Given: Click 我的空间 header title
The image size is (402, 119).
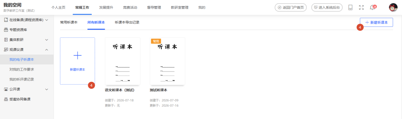Looking at the screenshot, I should pyautogui.click(x=12, y=5).
